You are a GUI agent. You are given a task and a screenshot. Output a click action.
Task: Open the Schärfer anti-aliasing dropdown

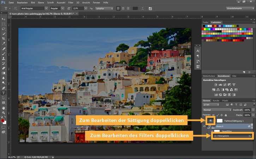tap(104, 8)
